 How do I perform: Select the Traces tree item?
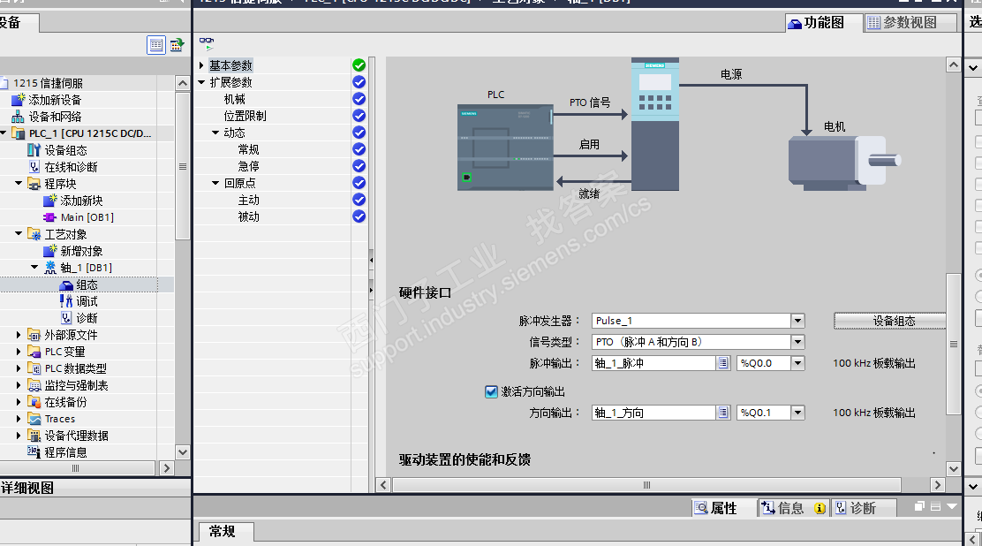pyautogui.click(x=60, y=419)
